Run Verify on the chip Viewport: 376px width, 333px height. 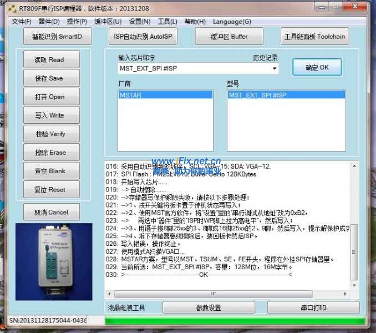(x=51, y=134)
